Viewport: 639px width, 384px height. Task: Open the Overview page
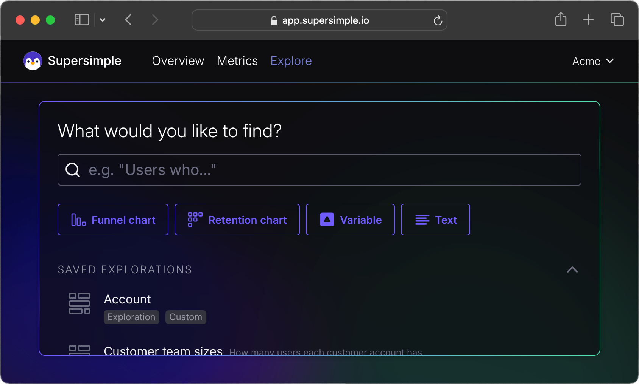[x=178, y=61]
